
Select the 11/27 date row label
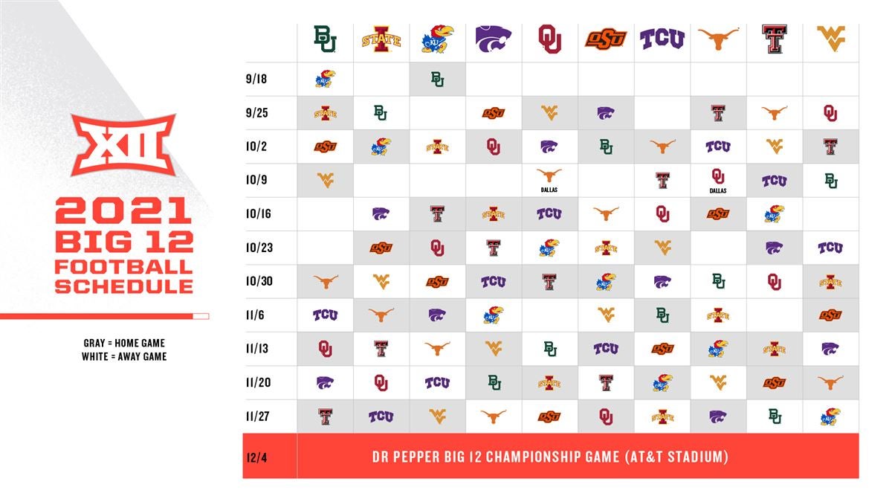pyautogui.click(x=258, y=416)
